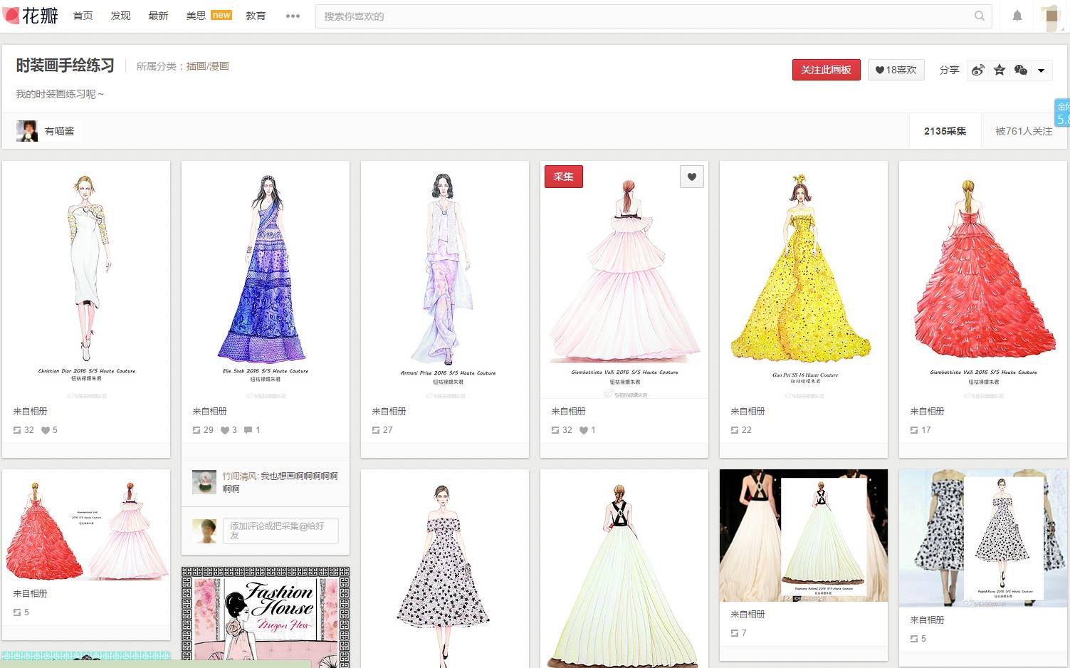Open board owner 有喵酱 profile link
Viewport: 1070px width, 668px height.
tap(60, 131)
